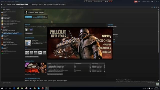Go back with the Steam back arrow
160x90 pixels.
tap(2, 4)
